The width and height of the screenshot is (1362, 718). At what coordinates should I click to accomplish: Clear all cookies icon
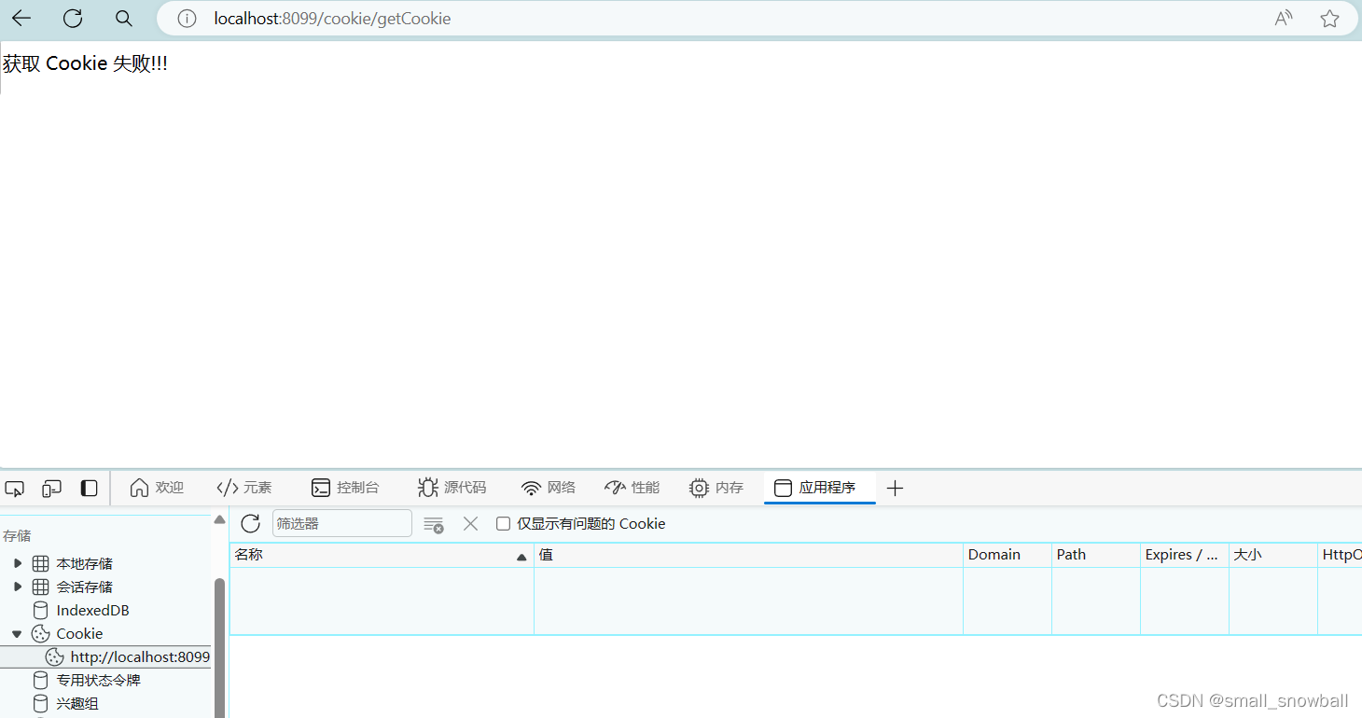pos(434,524)
